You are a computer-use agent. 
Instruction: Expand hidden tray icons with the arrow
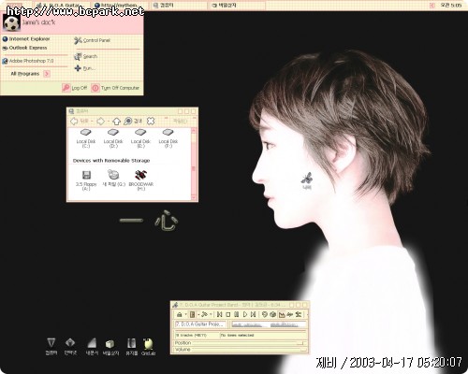coord(432,6)
